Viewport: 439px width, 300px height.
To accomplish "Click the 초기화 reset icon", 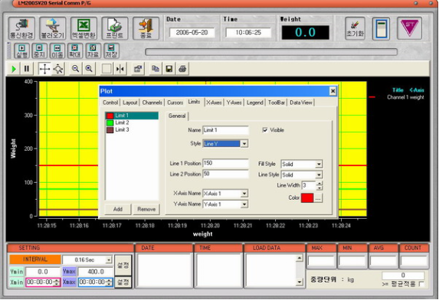I will 355,28.
